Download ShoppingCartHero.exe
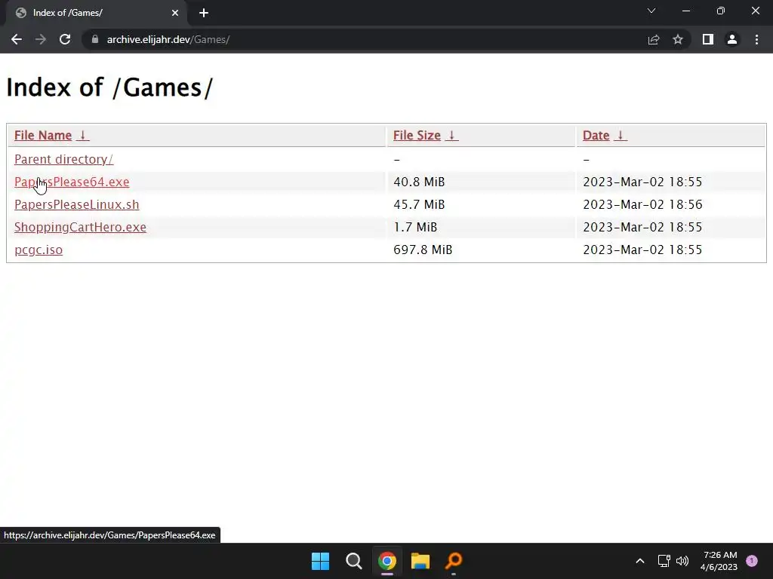 point(80,227)
